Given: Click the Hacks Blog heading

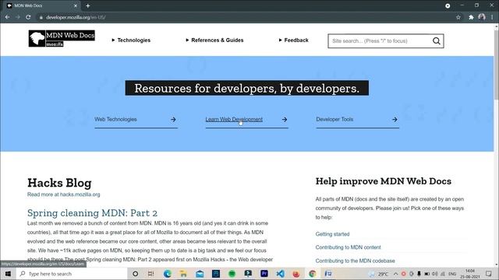Looking at the screenshot, I should [59, 183].
